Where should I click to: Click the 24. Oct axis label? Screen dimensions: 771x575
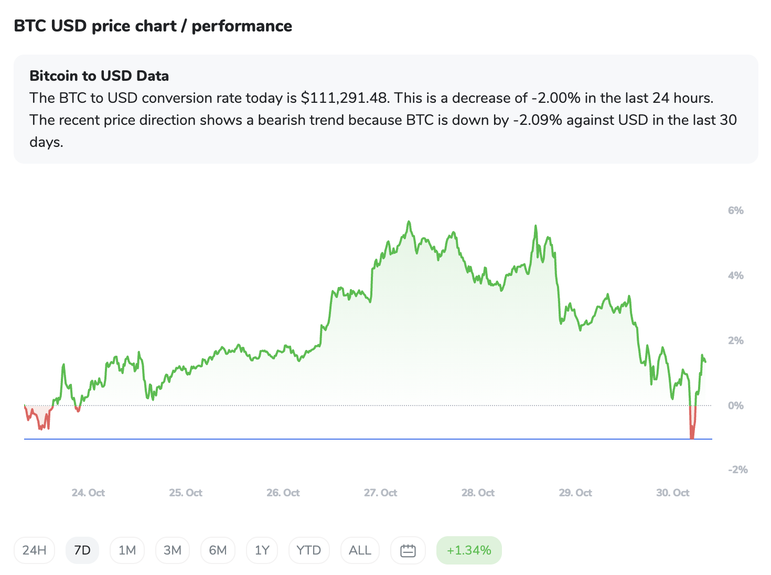[88, 493]
